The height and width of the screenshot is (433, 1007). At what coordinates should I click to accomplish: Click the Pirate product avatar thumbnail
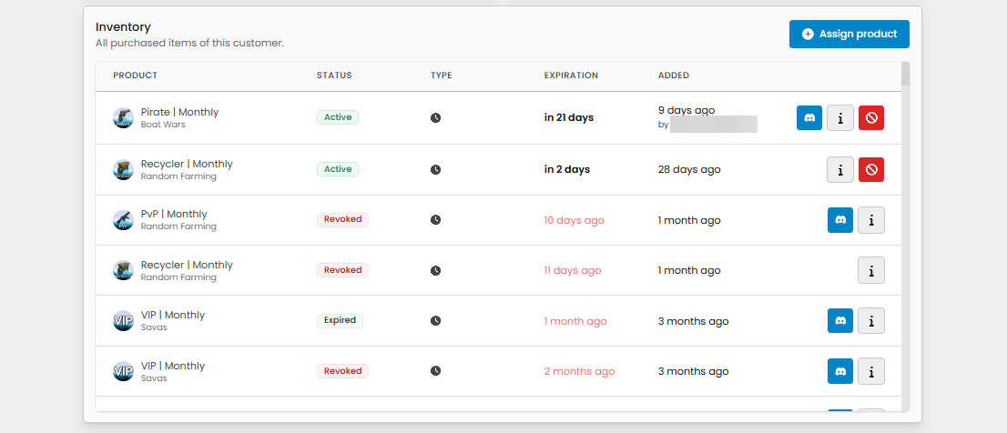click(x=123, y=118)
